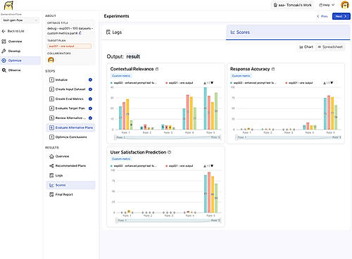Click Custom metric tag under Response Accuracy
The width and height of the screenshot is (352, 259).
tap(241, 76)
